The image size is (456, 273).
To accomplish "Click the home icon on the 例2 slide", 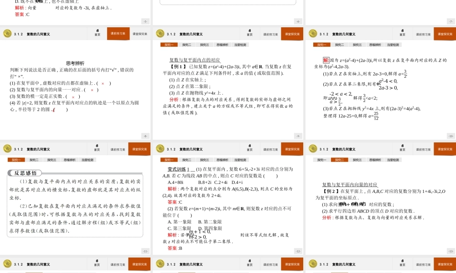I will coord(403,148).
